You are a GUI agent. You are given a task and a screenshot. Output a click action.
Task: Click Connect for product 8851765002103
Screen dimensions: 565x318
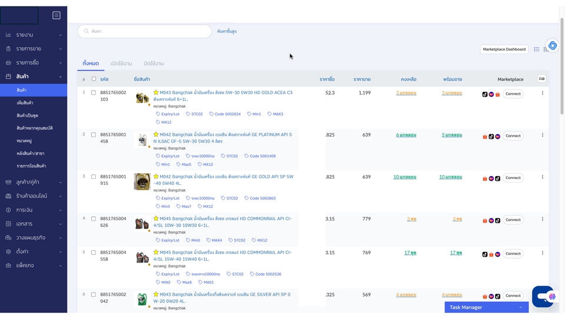pos(513,94)
